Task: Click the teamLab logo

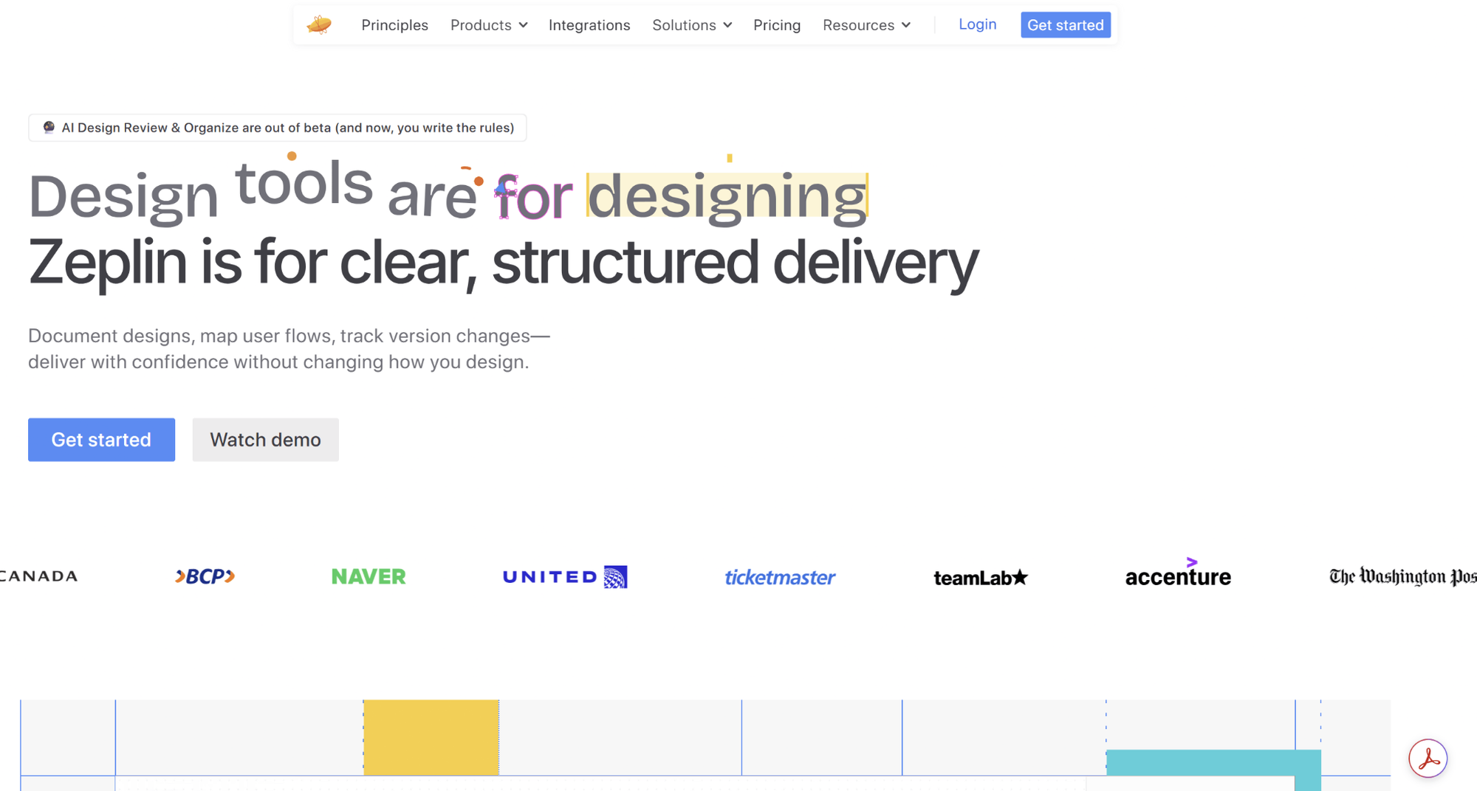Action: 981,577
